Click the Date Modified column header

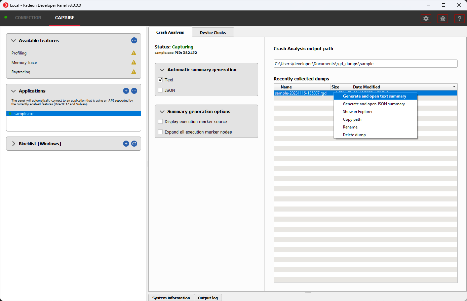(404, 87)
